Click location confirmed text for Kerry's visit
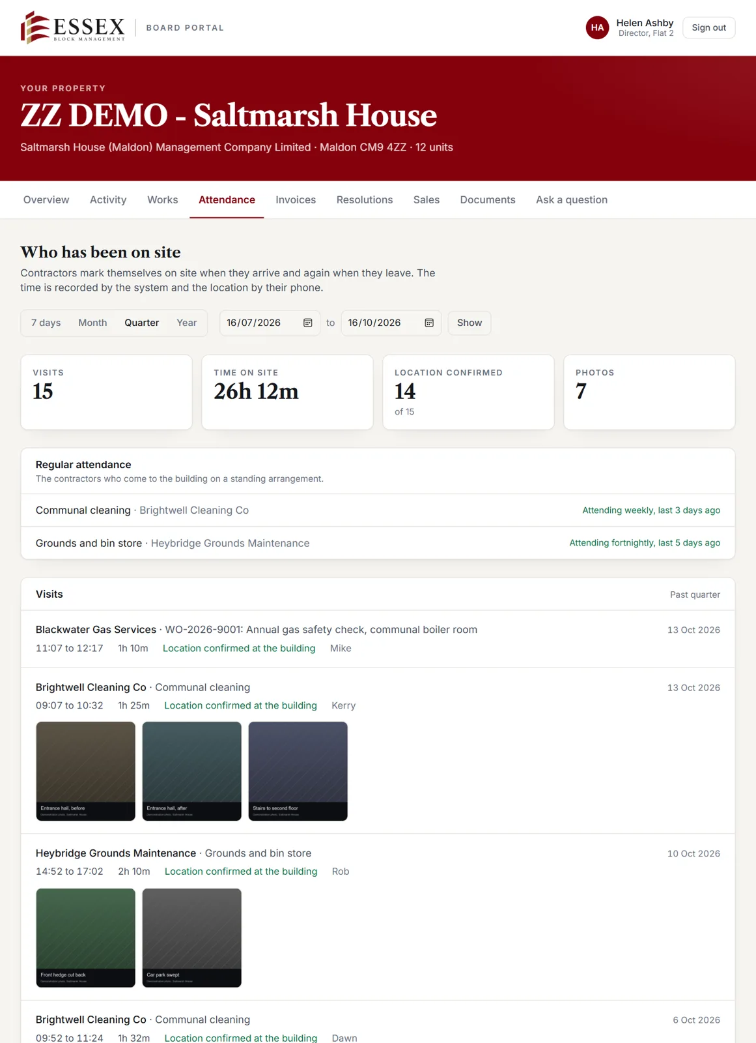The image size is (756, 1043). pyautogui.click(x=240, y=705)
